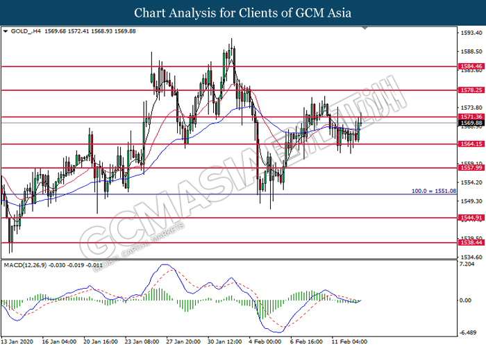The height and width of the screenshot is (347, 486).
Task: Click the MACD scale value 0.00
Action: (x=466, y=301)
